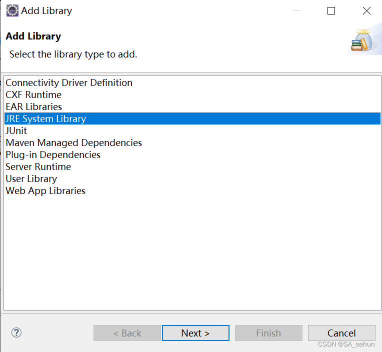Select CXF Runtime from the list
This screenshot has width=382, height=352.
point(33,95)
